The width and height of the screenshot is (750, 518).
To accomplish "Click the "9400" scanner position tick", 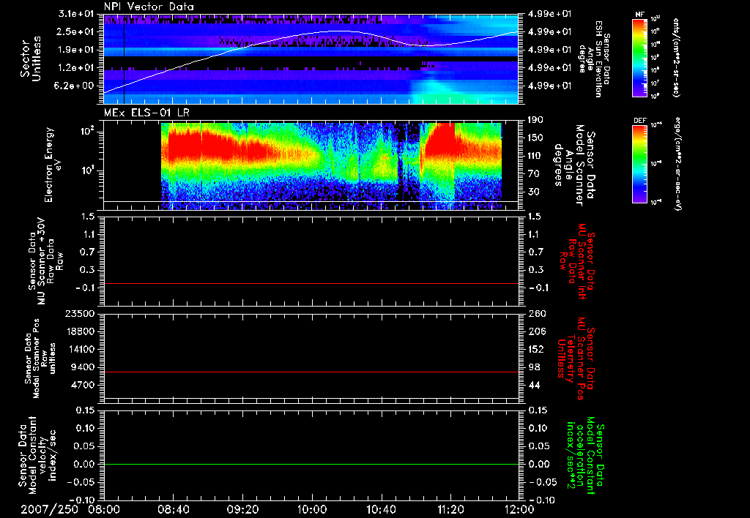I will click(x=83, y=367).
